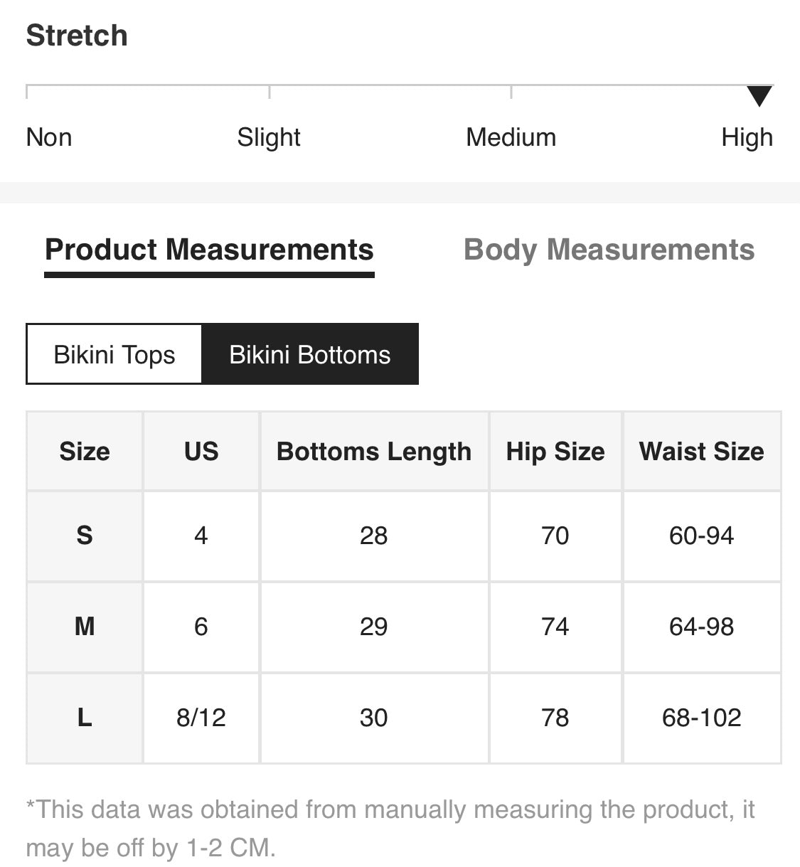Click the 8/12 US size cell
800x867 pixels.
(201, 718)
